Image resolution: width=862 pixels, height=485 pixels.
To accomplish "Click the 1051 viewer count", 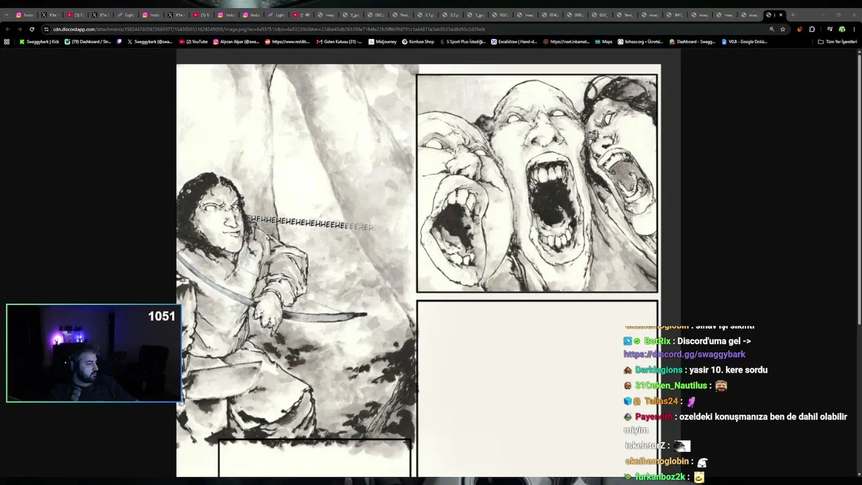I will tap(162, 316).
